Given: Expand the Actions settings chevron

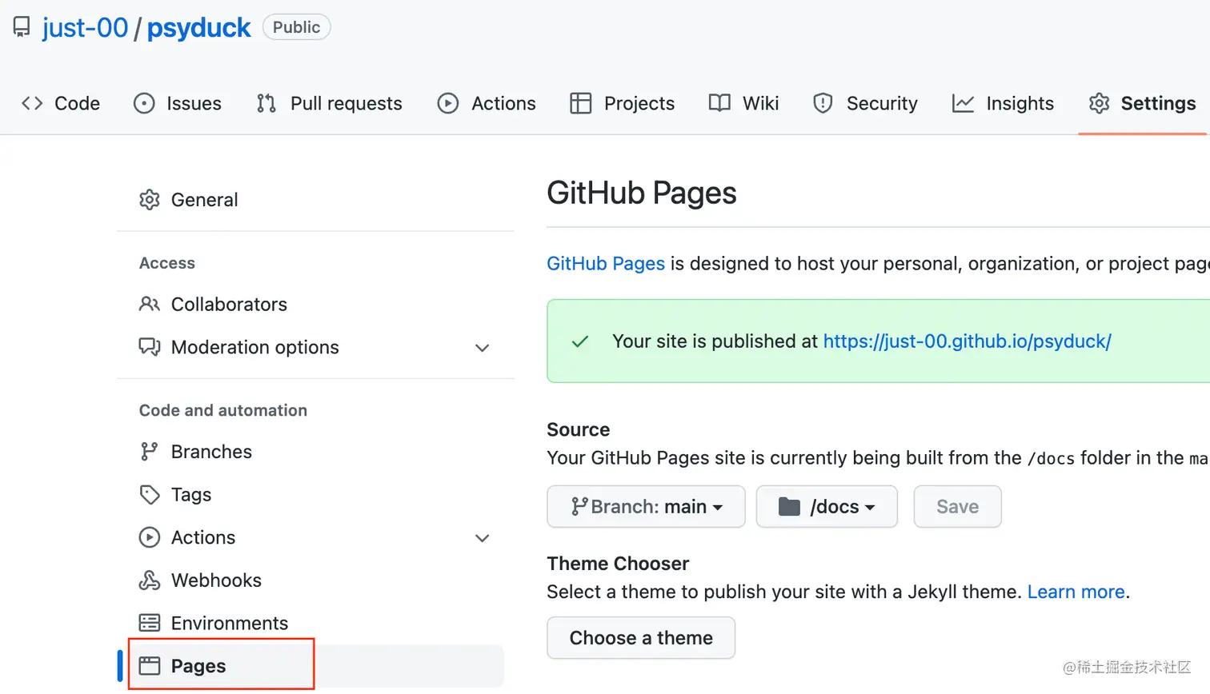Looking at the screenshot, I should (x=482, y=538).
